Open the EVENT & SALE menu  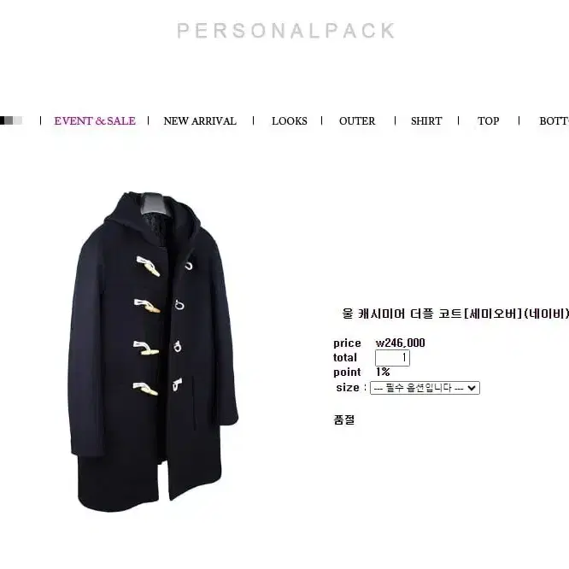click(x=95, y=120)
